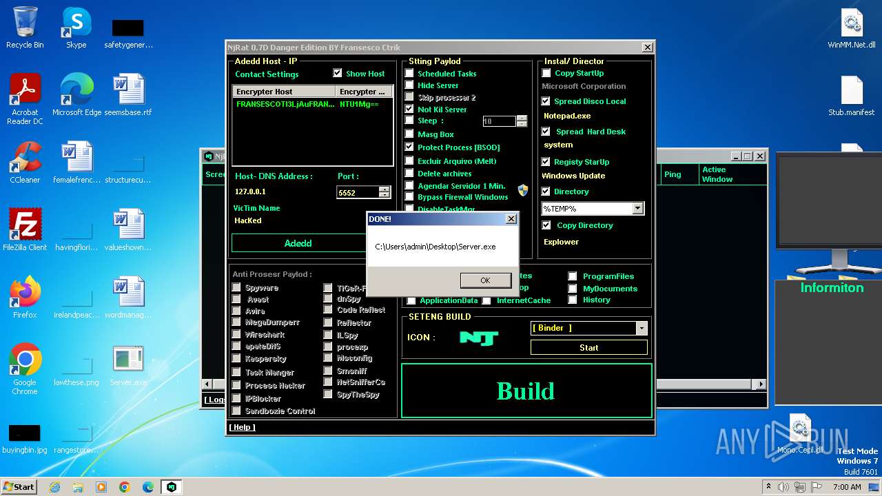Image resolution: width=882 pixels, height=496 pixels.
Task: Enable Bypass Firewall Windows checkbox
Action: coord(409,197)
